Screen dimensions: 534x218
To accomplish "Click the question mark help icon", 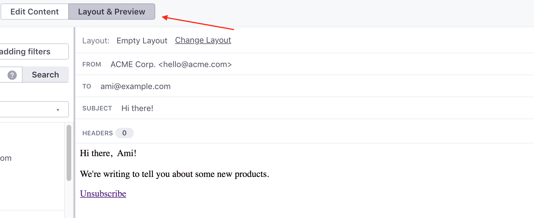I will click(12, 75).
